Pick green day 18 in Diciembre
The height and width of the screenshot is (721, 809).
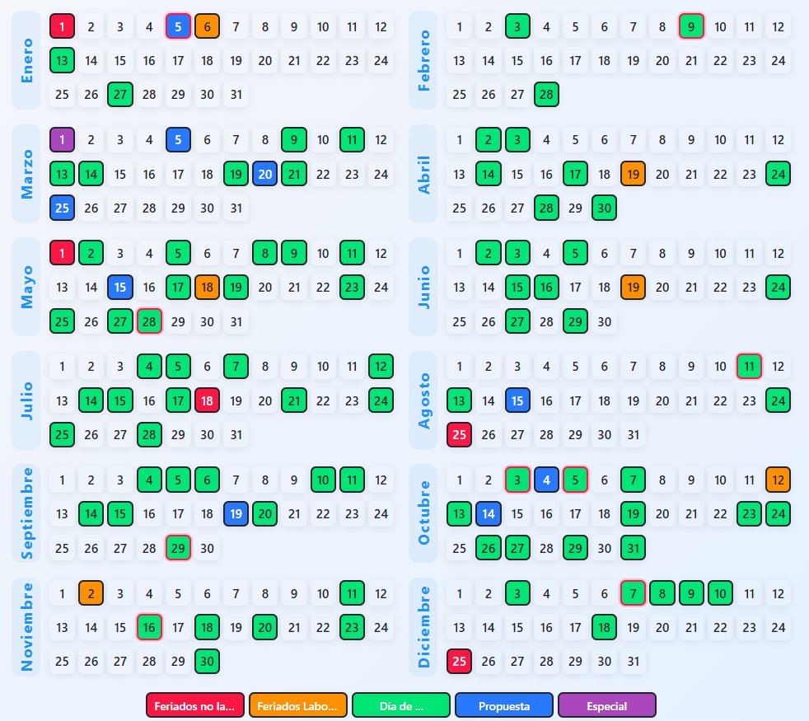click(604, 627)
